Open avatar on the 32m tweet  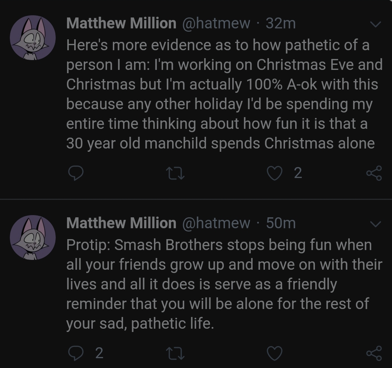pos(32,37)
